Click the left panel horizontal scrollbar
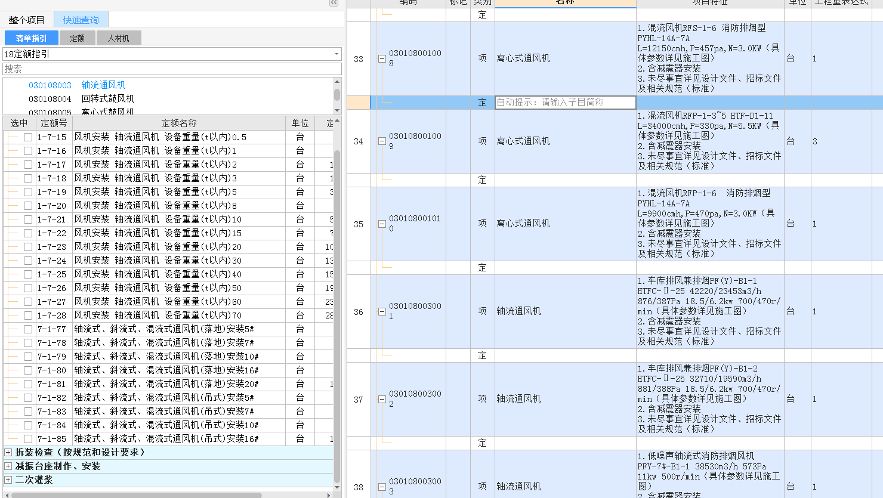The height and width of the screenshot is (498, 883). click(x=136, y=495)
